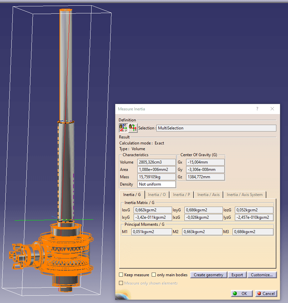Click the help question mark button
Screen dimensions: 288x303
pos(257,109)
